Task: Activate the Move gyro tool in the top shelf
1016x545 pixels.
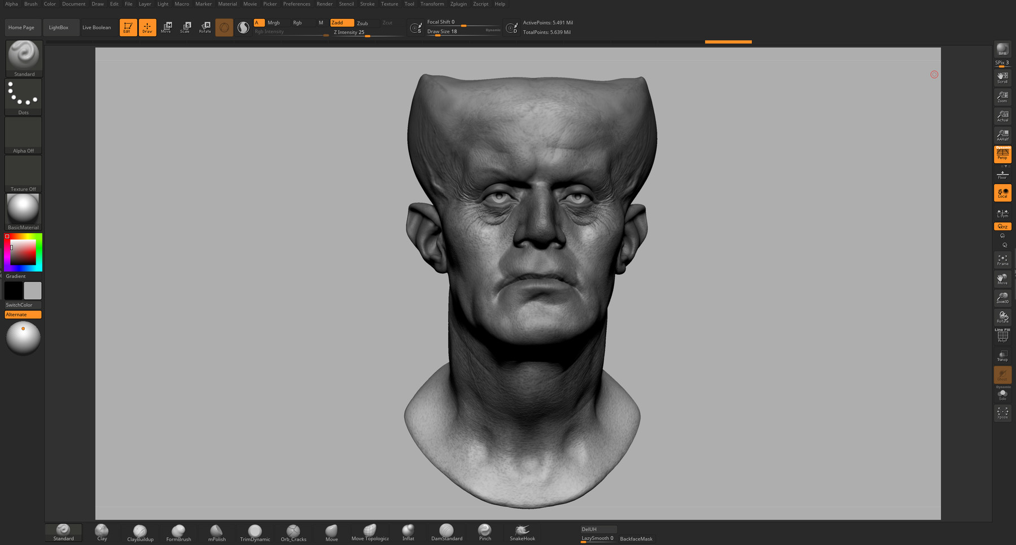Action: click(167, 27)
